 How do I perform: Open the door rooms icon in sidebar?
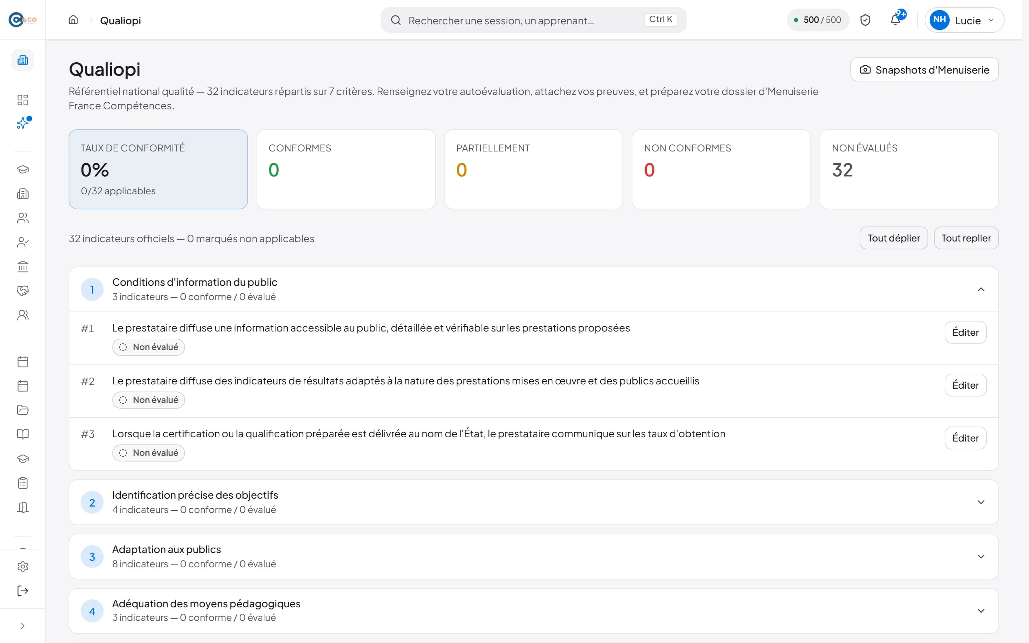(23, 507)
